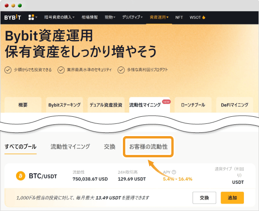Click the APY help question icon
Image resolution: width=259 pixels, height=211 pixels.
pos(174,172)
